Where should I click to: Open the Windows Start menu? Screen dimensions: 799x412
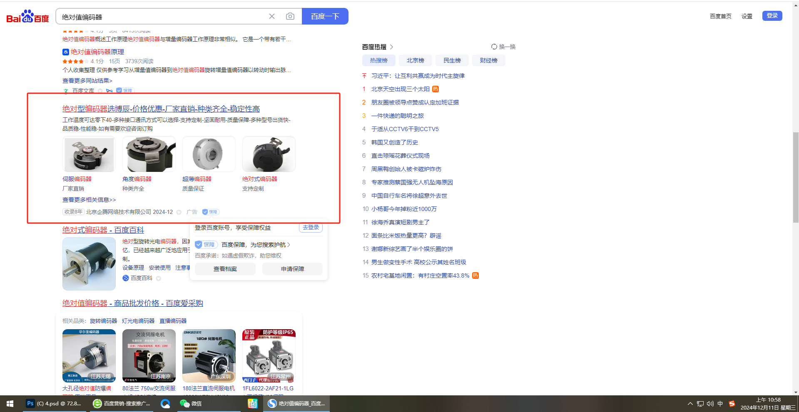click(10, 404)
